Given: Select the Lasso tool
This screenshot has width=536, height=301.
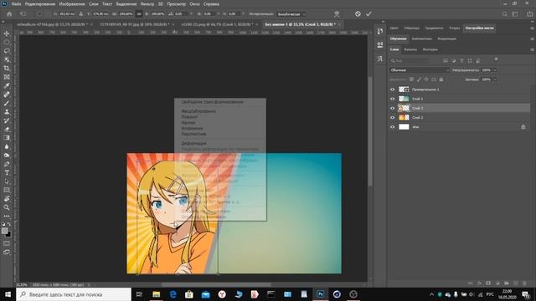Looking at the screenshot, I should 7,51.
